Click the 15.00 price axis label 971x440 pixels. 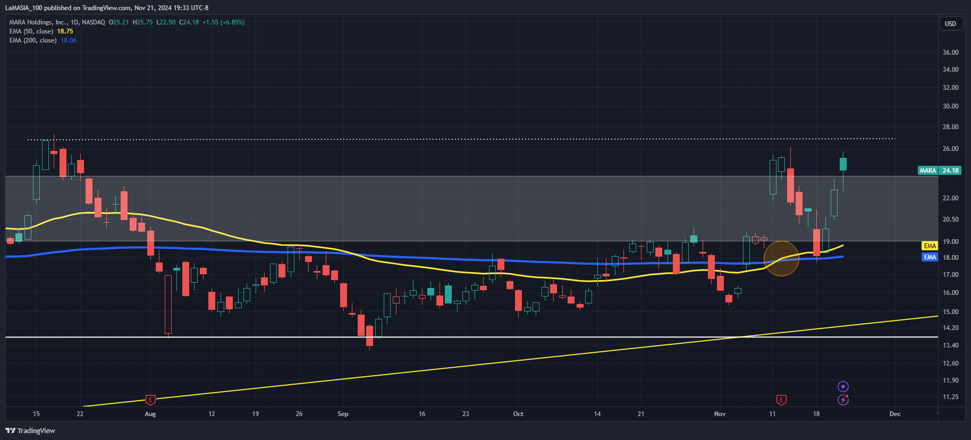(x=950, y=312)
